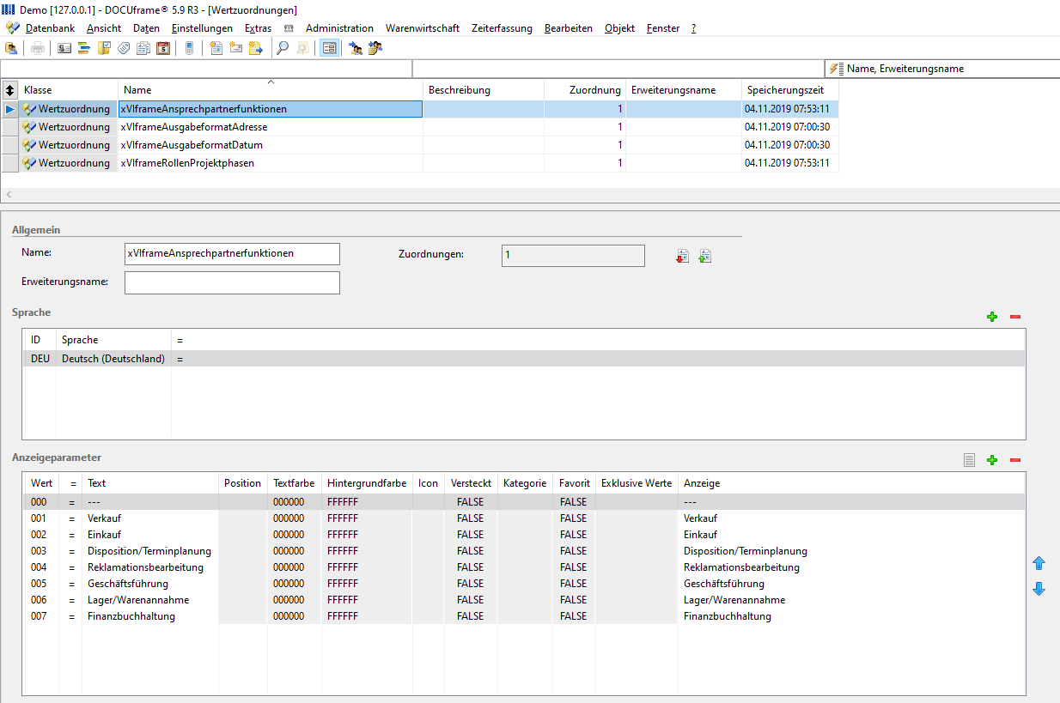The height and width of the screenshot is (703, 1060).
Task: Click the telephone icon in the menu bar
Action: (x=289, y=28)
